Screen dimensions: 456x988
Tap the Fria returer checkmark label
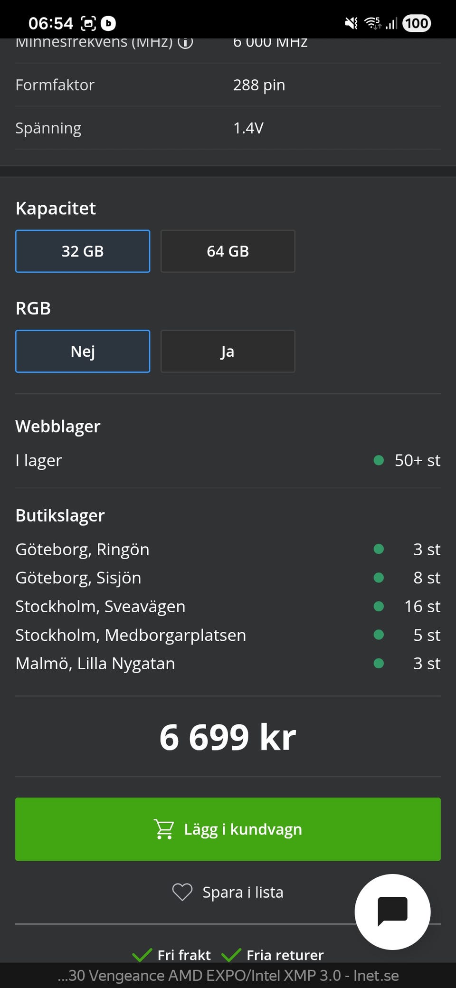[285, 955]
